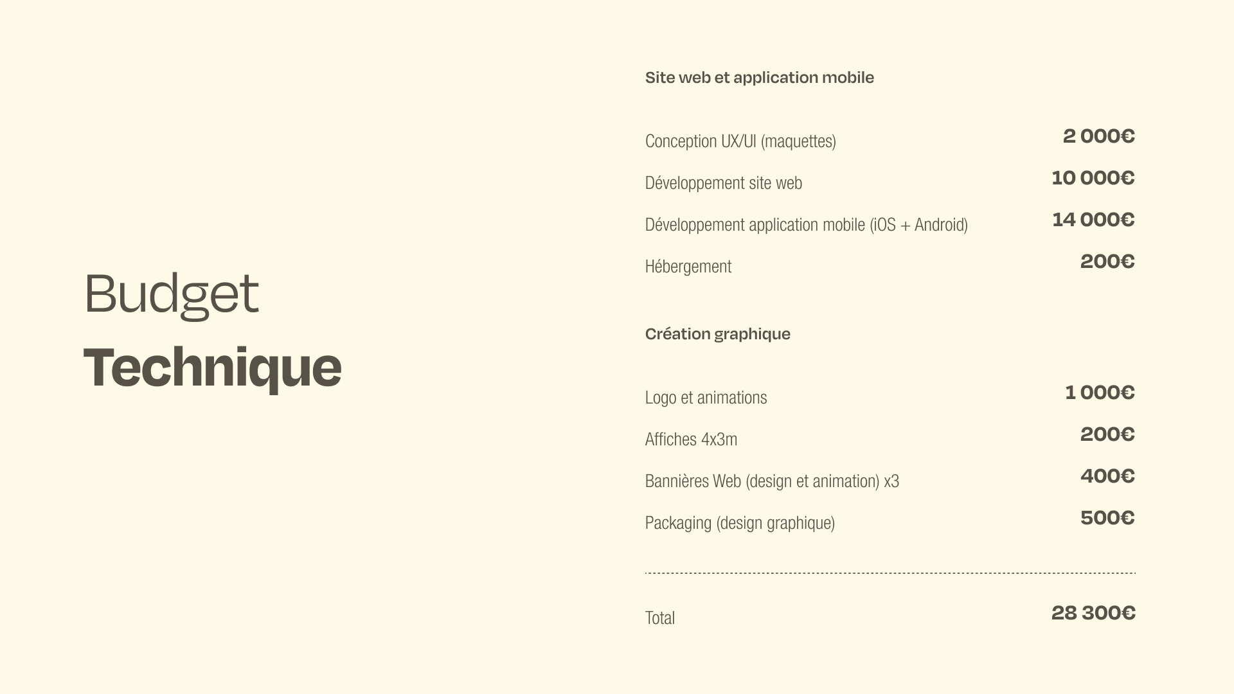Click the bold "Technique" heading

pos(212,367)
